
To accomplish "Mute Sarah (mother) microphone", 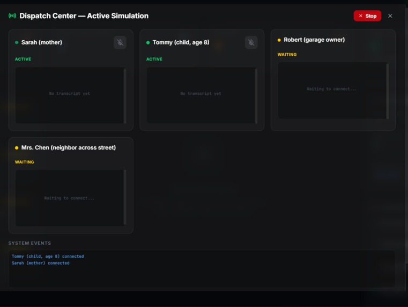I will click(x=120, y=42).
